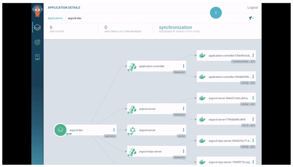Select the application-controller deployment name
This screenshot has width=293, height=167.
(x=152, y=66)
